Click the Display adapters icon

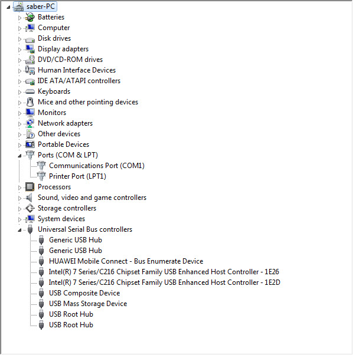click(30, 49)
